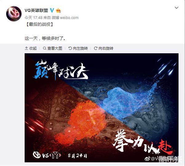The height and width of the screenshot is (166, 185).
Task: Rotate image left with 向左旋转
Action: [x=78, y=48]
